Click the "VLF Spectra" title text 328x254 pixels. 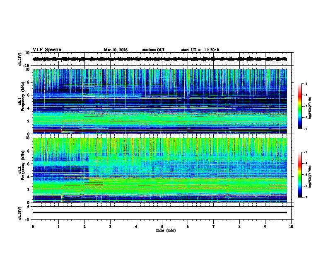(47, 50)
